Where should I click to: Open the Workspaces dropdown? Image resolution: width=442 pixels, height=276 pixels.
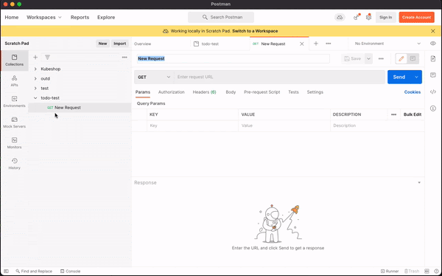[x=44, y=17]
